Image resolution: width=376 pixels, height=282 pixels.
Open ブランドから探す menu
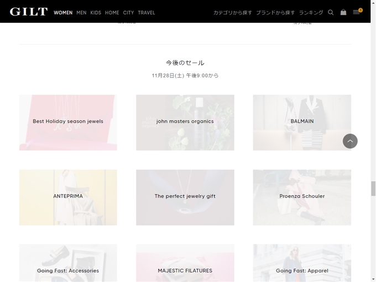point(275,13)
